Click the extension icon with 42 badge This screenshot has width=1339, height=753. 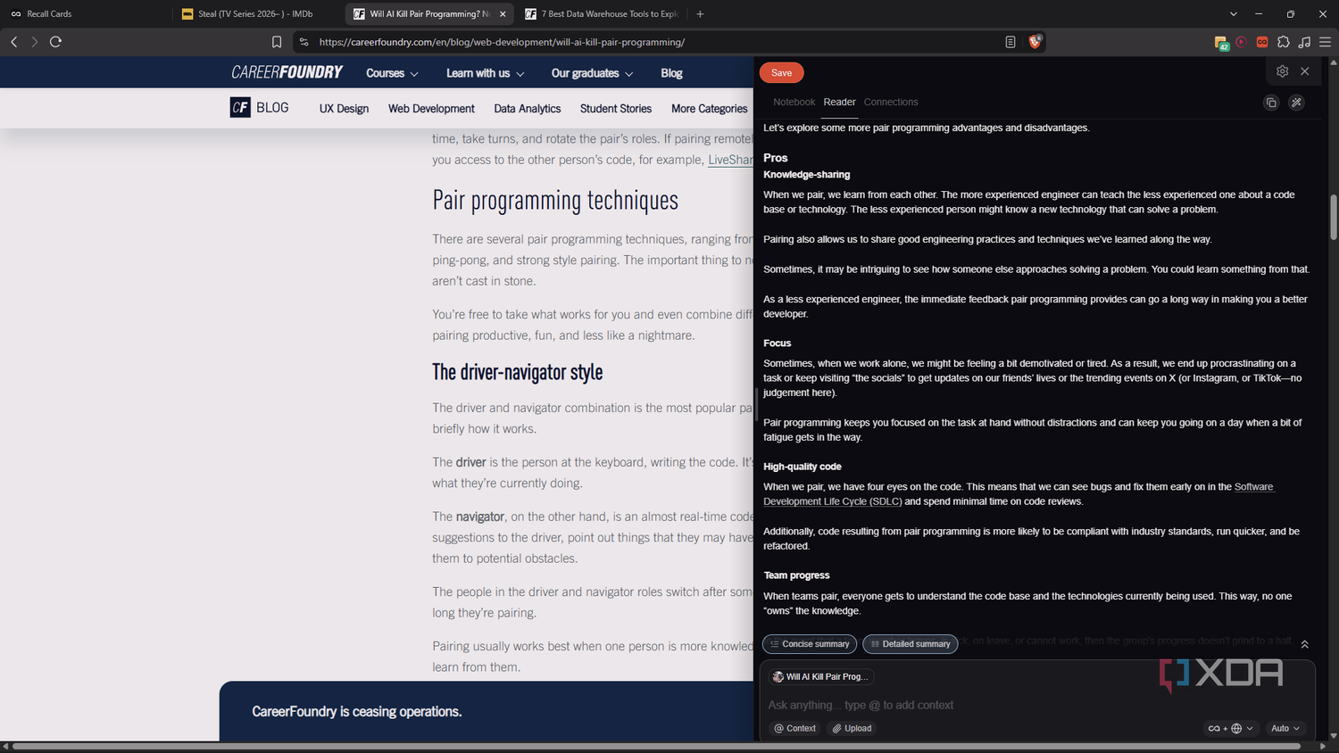click(x=1221, y=42)
